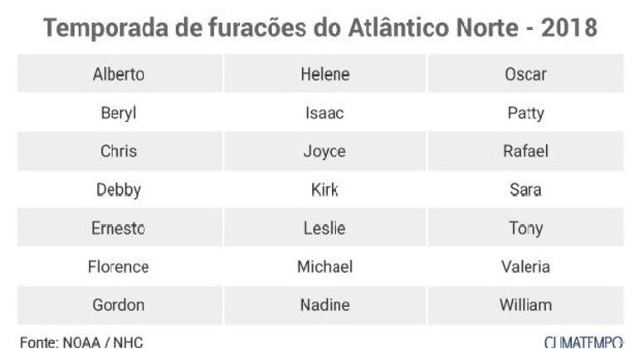Click the title Temporada de furacões heading
The width and height of the screenshot is (639, 349).
[x=320, y=27]
